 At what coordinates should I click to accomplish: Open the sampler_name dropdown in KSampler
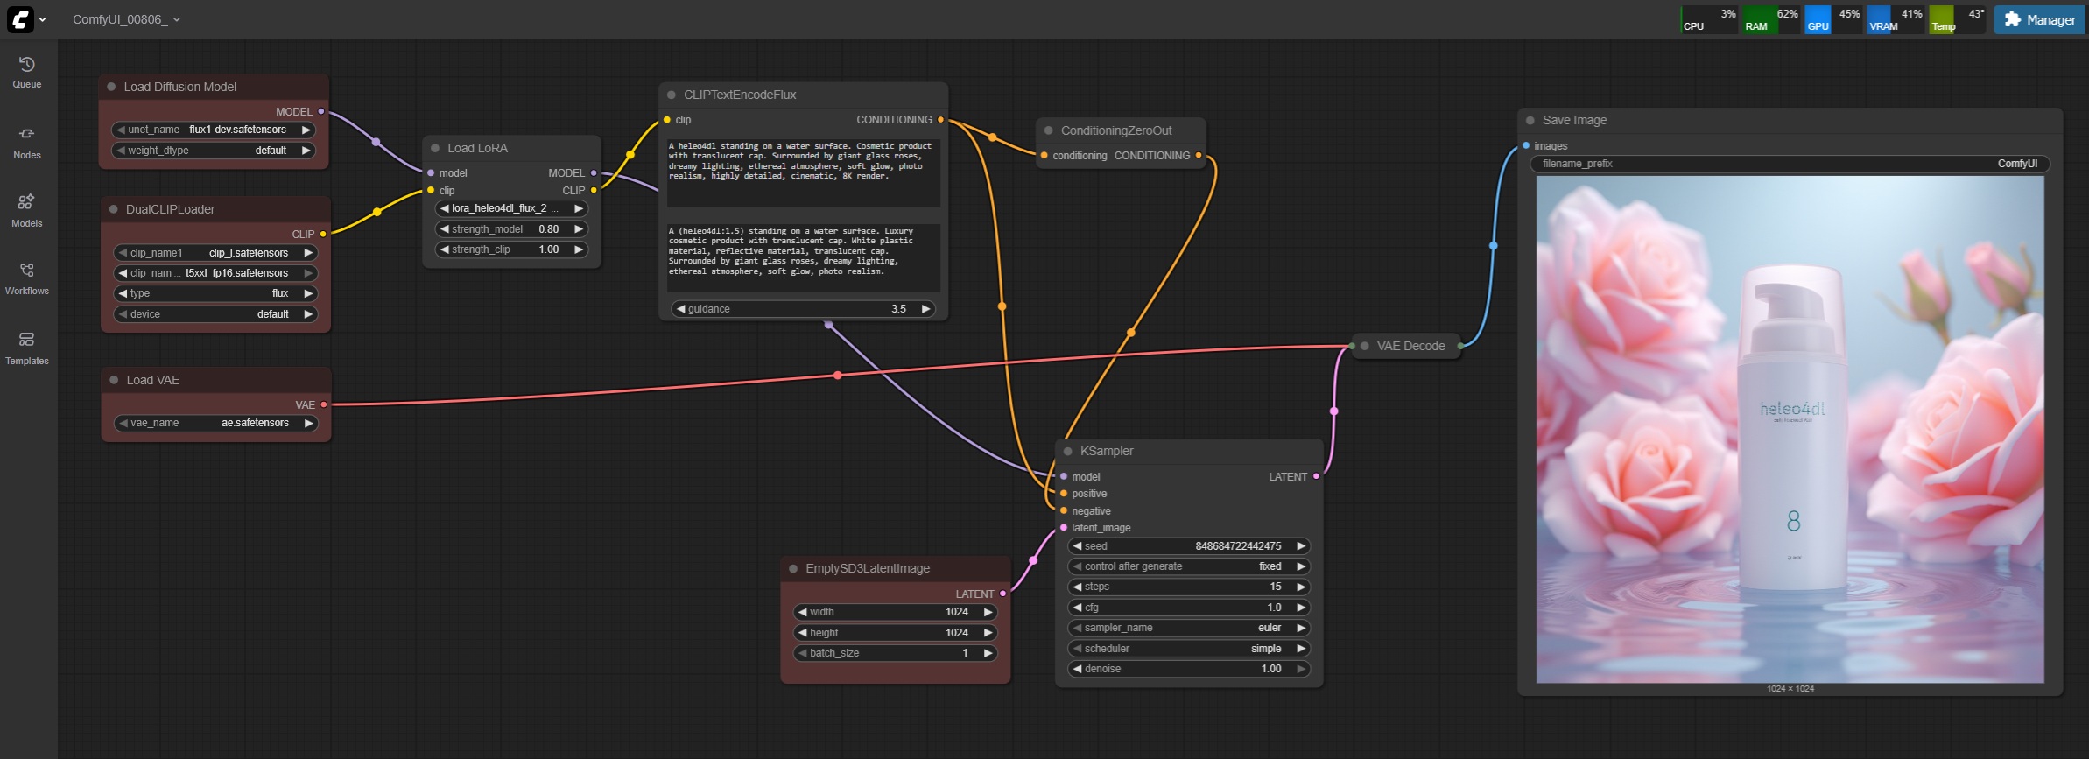(x=1189, y=628)
